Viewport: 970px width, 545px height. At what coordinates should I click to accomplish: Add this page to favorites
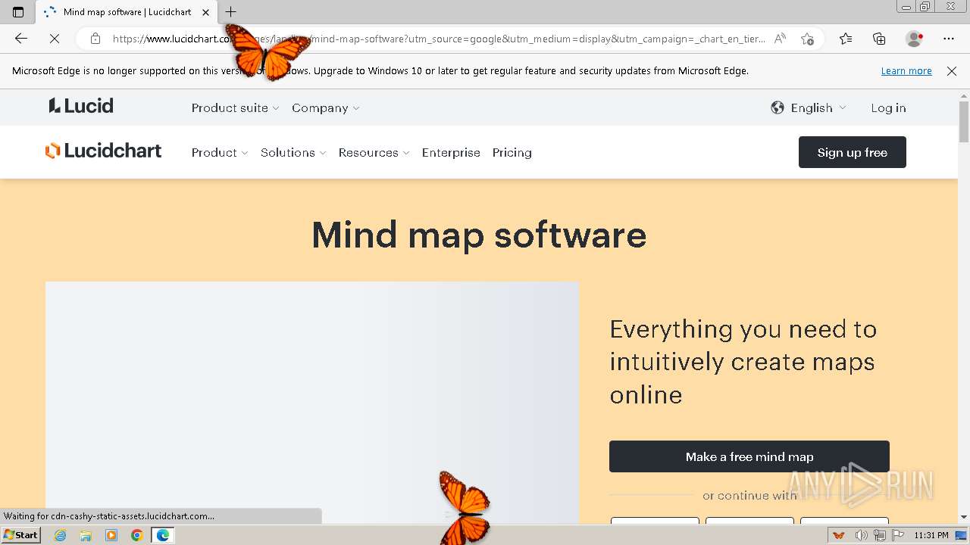tap(807, 39)
